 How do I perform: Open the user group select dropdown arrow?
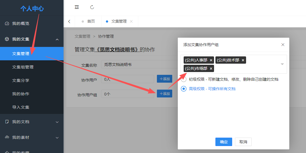coord(282,64)
